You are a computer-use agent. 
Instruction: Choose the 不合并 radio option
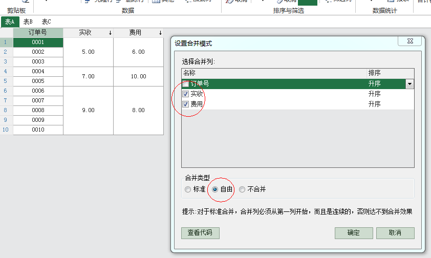coord(242,189)
